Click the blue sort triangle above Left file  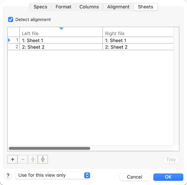[x=61, y=29]
